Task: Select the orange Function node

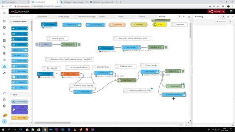Action: coord(117,25)
